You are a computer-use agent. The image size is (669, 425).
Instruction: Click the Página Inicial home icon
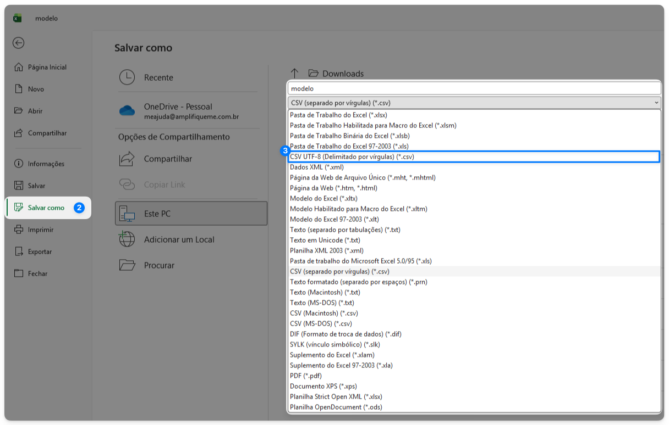19,67
